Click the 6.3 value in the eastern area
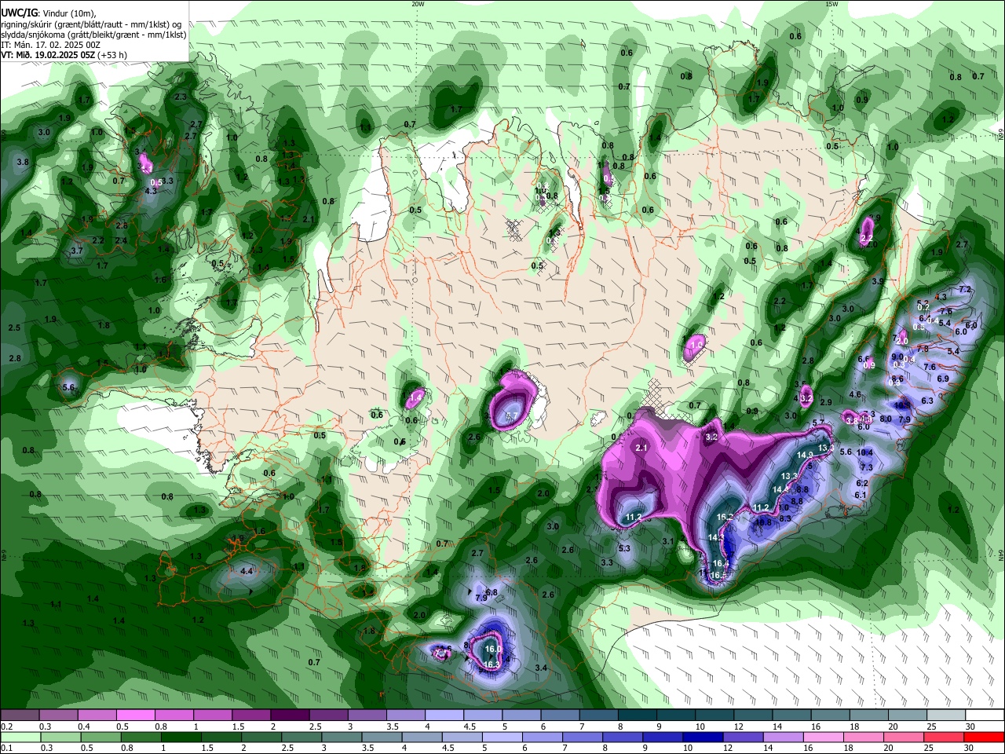Viewport: 1005px width, 754px height. pos(927,401)
